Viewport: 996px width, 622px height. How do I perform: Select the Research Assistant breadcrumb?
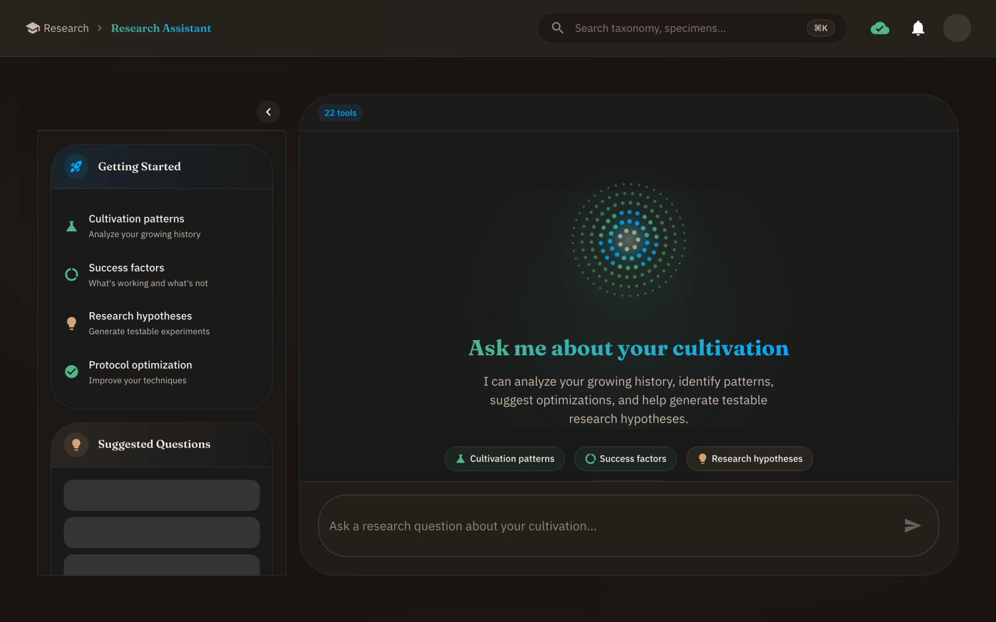[161, 28]
